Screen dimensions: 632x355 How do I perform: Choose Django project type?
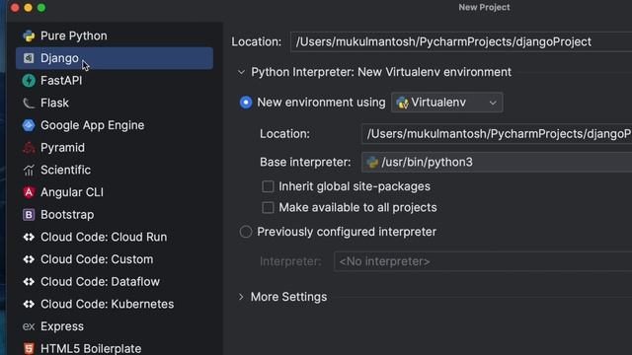click(115, 58)
